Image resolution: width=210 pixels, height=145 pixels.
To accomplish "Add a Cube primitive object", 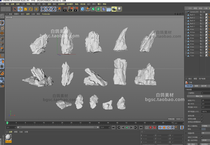I will [x=83, y=9].
